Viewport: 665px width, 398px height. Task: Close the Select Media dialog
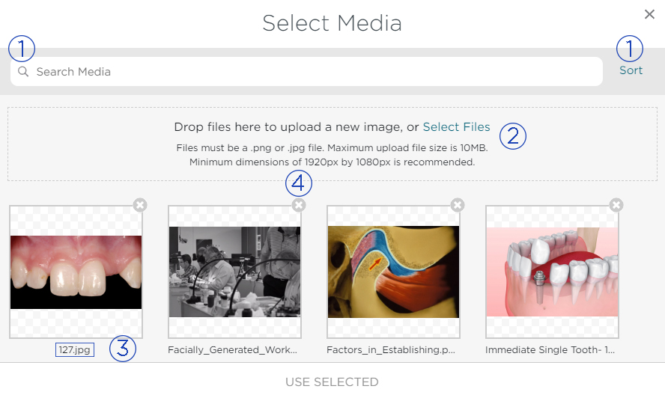649,14
